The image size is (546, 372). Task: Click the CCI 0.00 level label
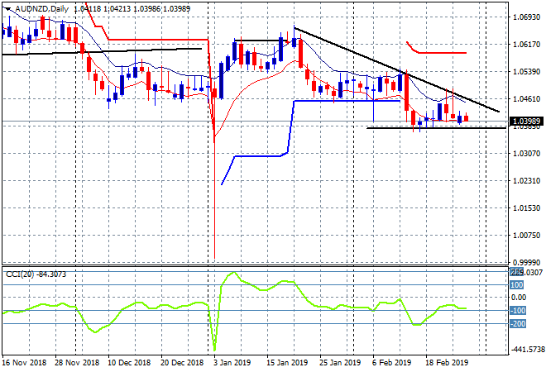(519, 297)
